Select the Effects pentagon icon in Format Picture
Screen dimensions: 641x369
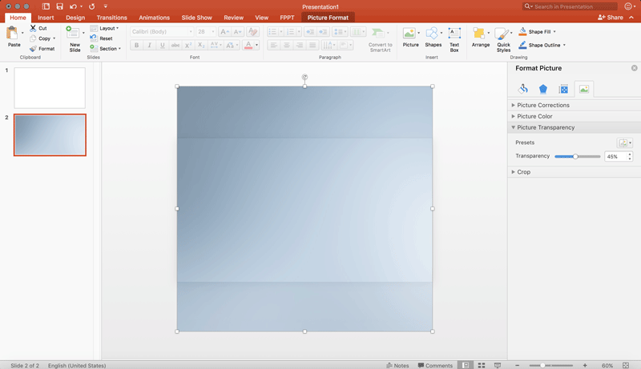[x=543, y=89]
